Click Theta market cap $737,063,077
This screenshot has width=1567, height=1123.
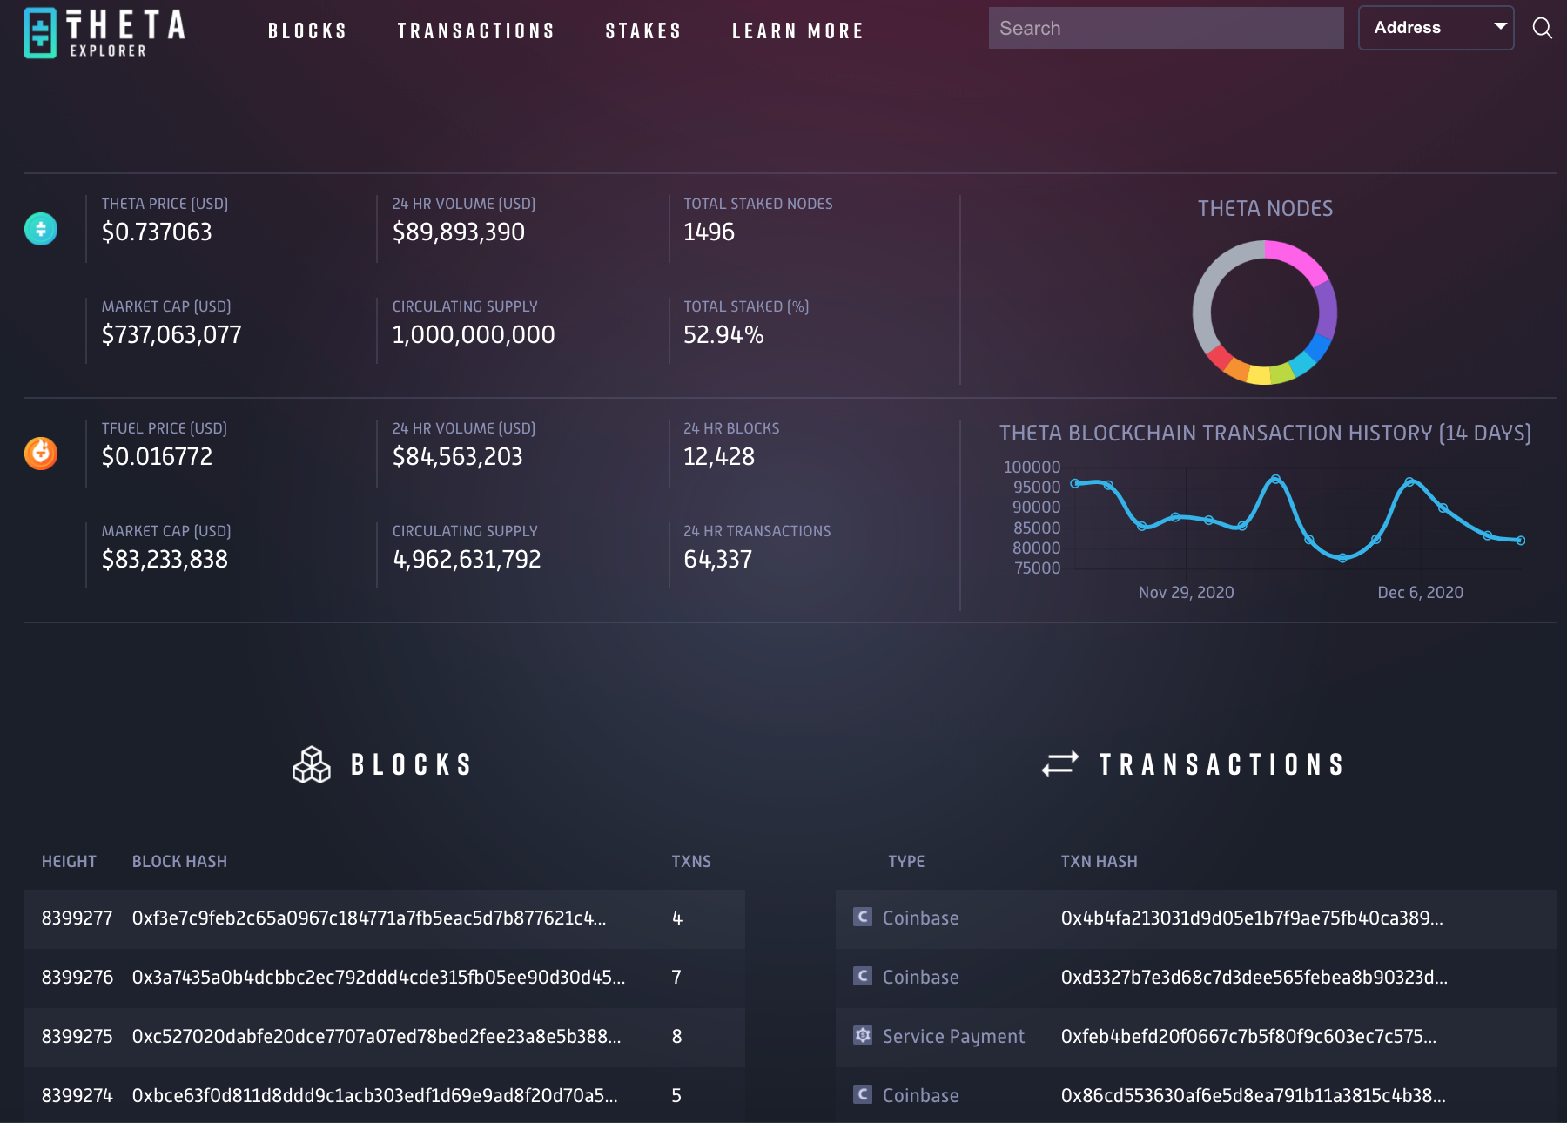click(x=171, y=335)
